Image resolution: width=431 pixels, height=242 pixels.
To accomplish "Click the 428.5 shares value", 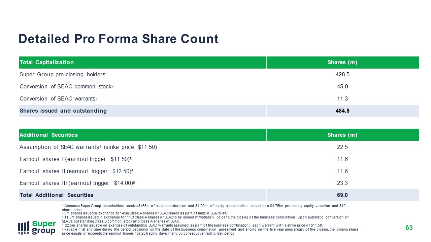I will 342,75.
